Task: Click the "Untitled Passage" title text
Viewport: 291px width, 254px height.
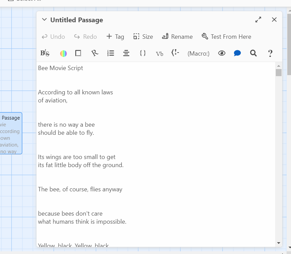Action: click(x=77, y=20)
